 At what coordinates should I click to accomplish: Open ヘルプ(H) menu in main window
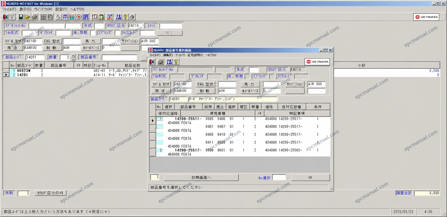pyautogui.click(x=77, y=9)
